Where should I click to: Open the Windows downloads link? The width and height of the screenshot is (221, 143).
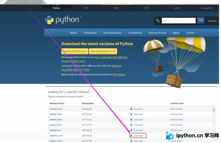coord(117,66)
